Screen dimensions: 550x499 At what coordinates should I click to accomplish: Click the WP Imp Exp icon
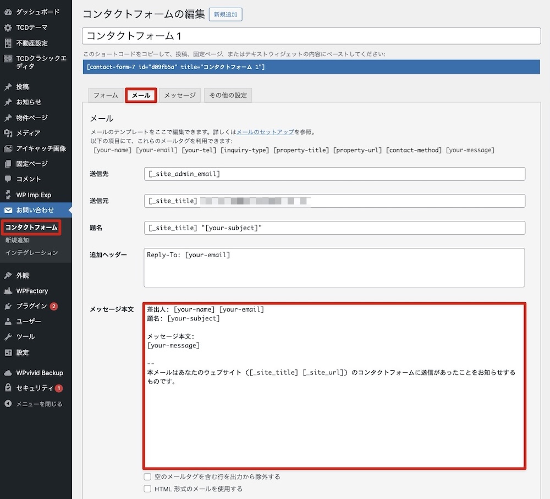click(8, 195)
